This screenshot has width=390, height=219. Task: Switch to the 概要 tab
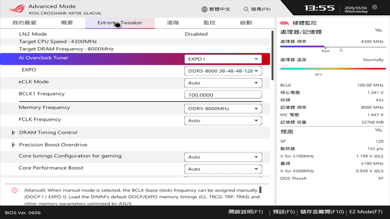[x=67, y=22]
